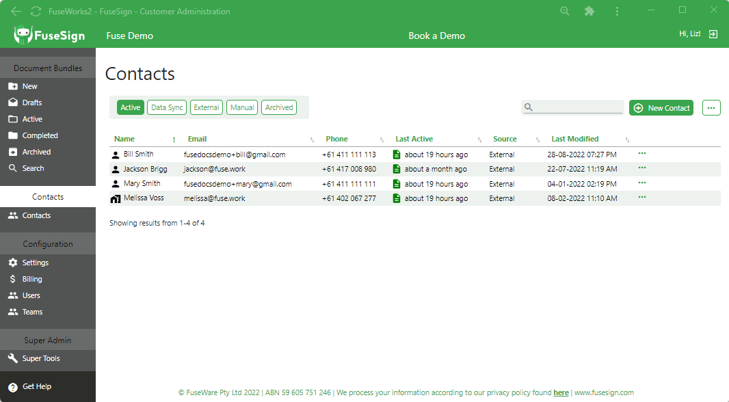The width and height of the screenshot is (729, 402).
Task: Click the person icon for Mary Smith
Action: click(x=116, y=184)
